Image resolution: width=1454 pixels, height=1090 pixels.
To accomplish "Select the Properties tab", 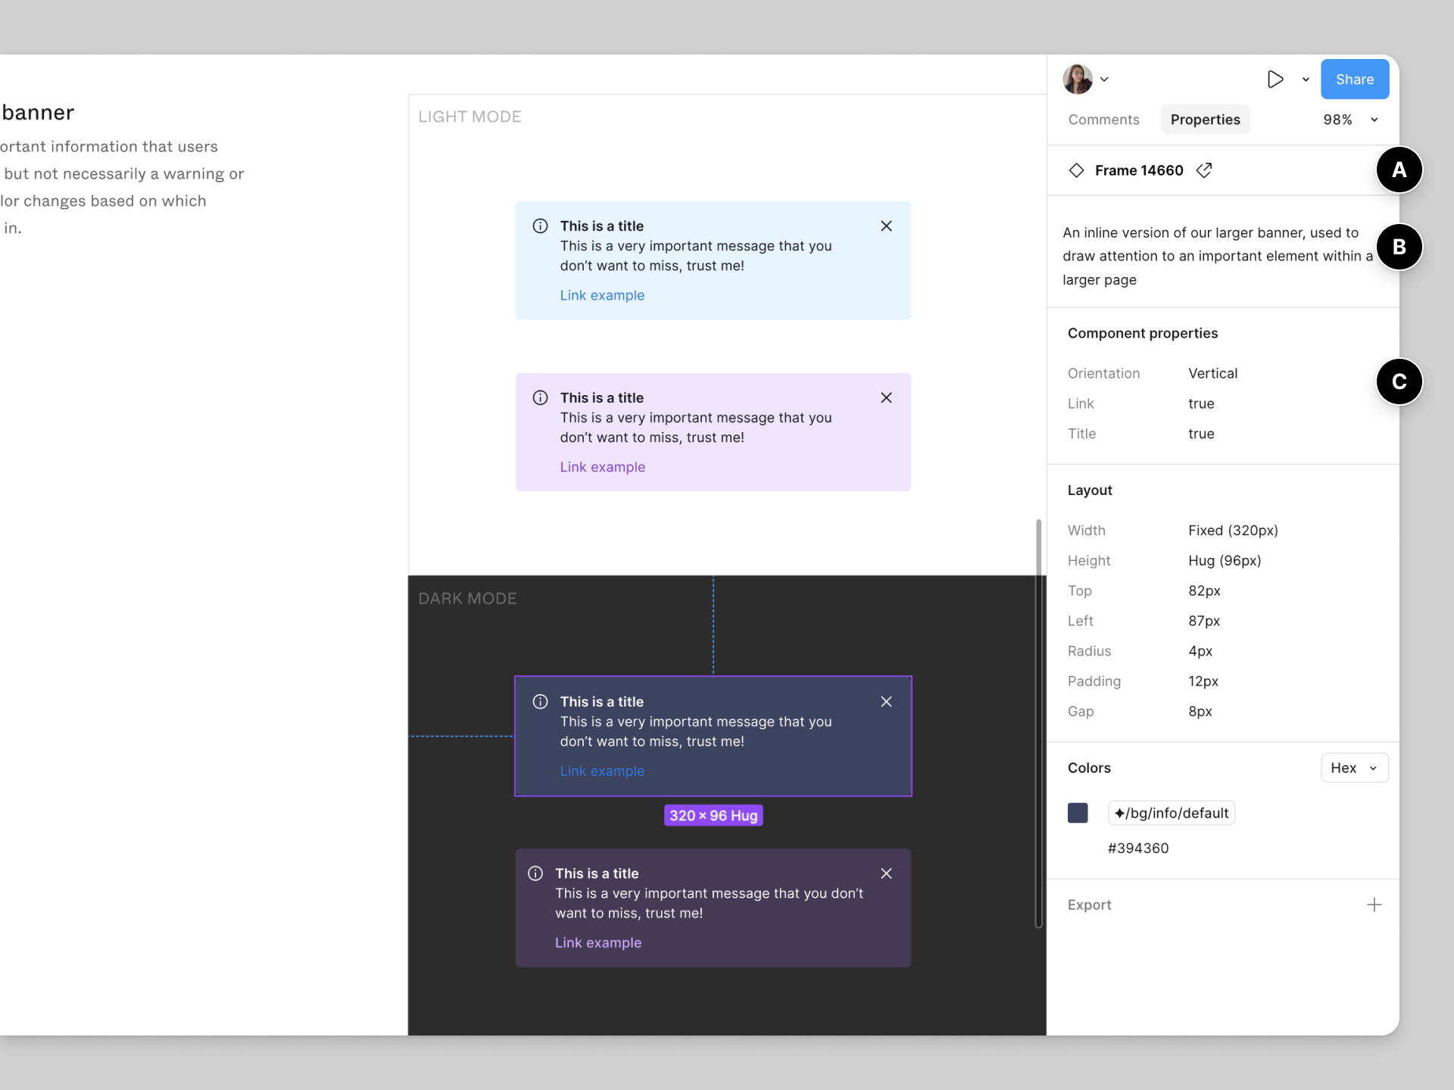I will [x=1205, y=120].
